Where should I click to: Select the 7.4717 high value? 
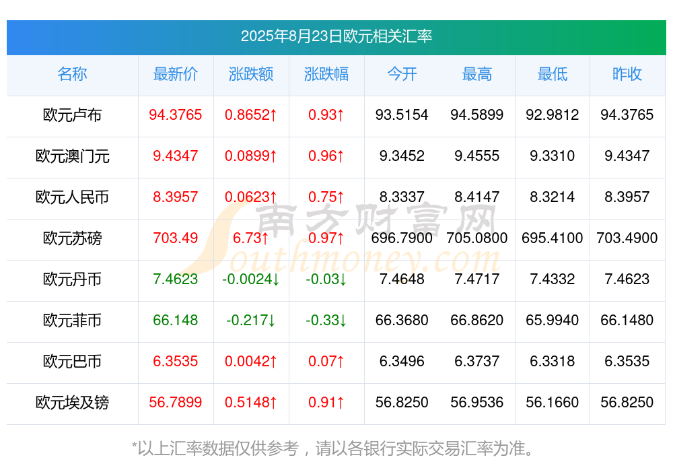pos(477,279)
